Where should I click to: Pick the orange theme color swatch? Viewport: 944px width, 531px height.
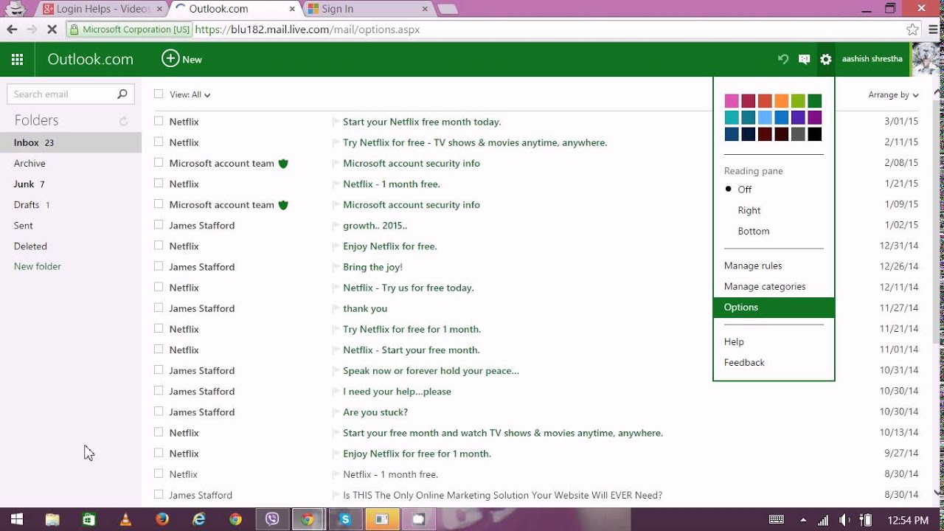click(x=781, y=101)
